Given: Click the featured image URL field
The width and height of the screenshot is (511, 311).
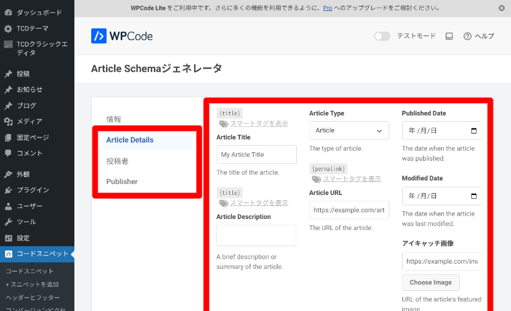Looking at the screenshot, I should (442, 261).
